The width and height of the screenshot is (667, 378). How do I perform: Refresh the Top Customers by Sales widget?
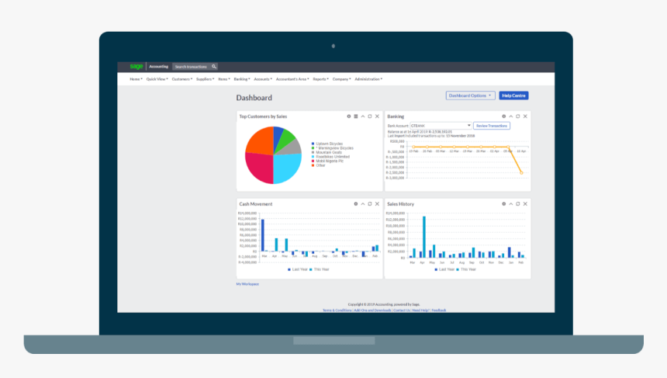click(x=370, y=116)
